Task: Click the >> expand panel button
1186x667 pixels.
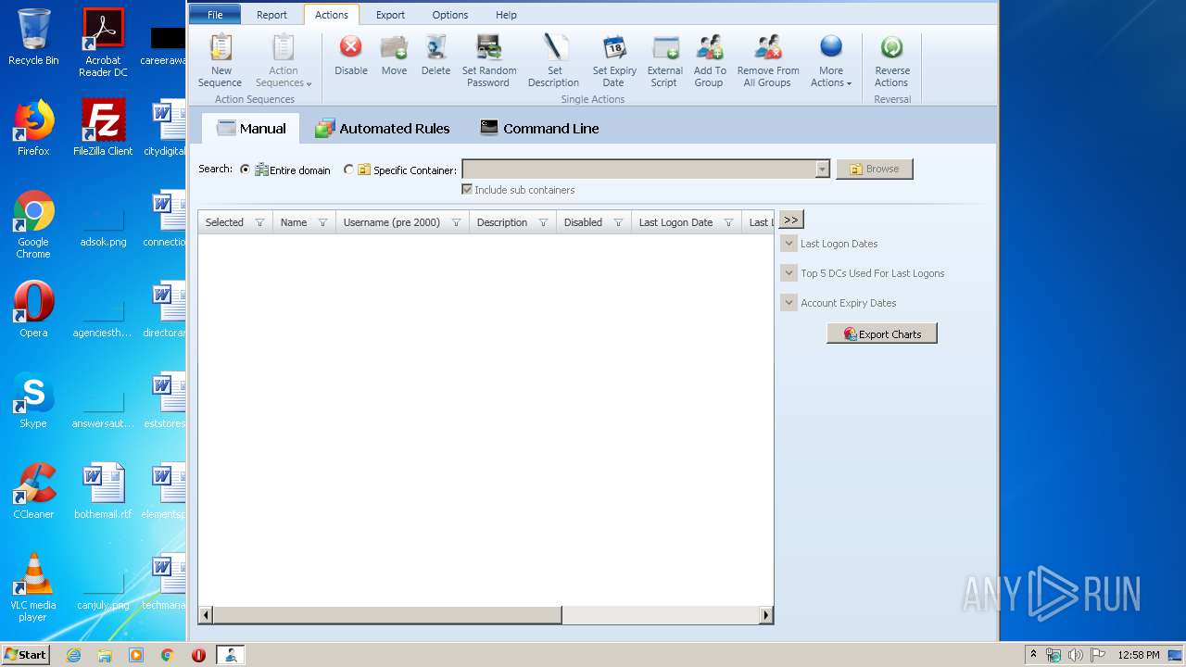Action: click(791, 220)
